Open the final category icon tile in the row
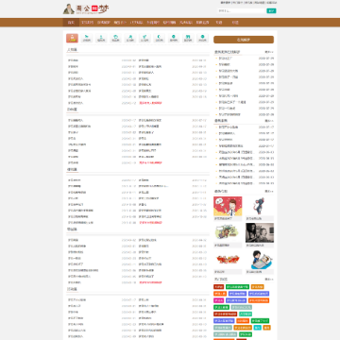The image size is (340, 340). 202,38
